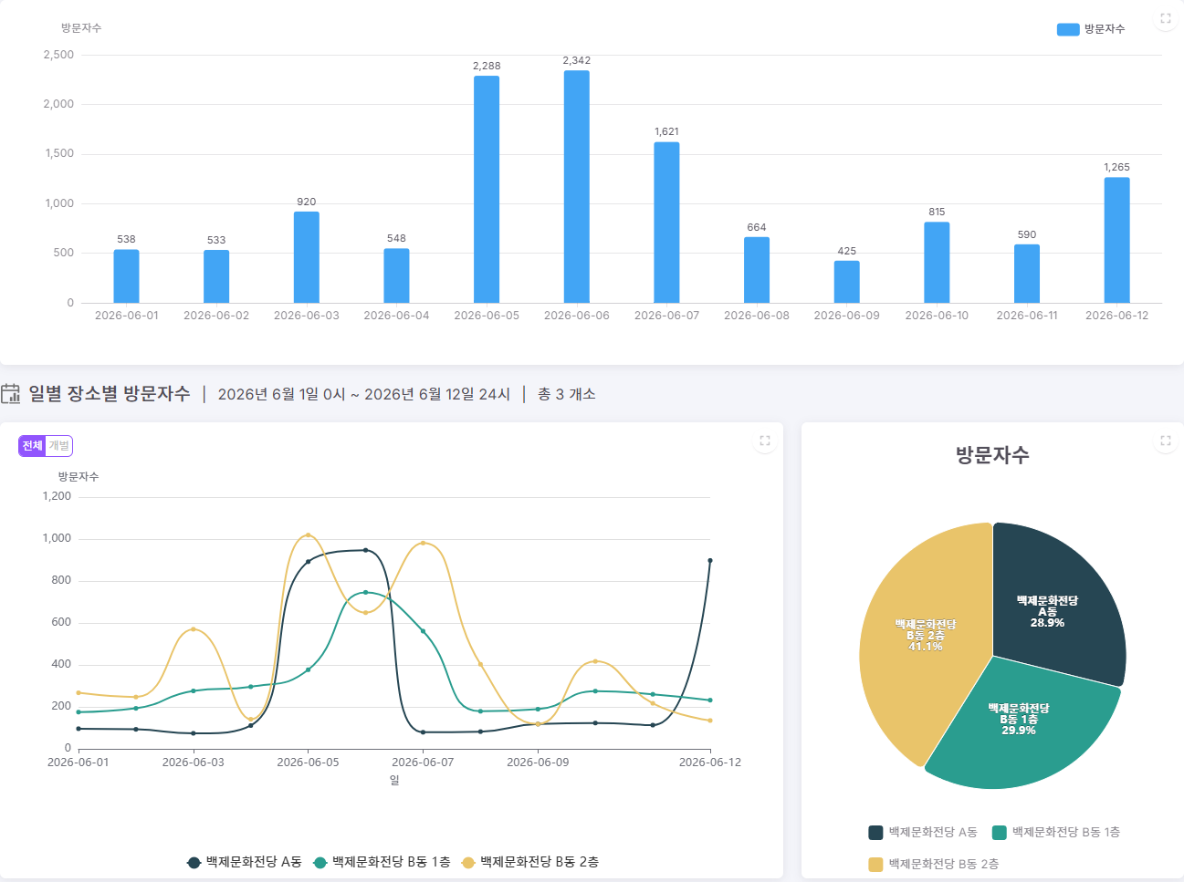Click the 2026-06-10 bar labeled 815
This screenshot has width=1184, height=882.
tap(937, 263)
